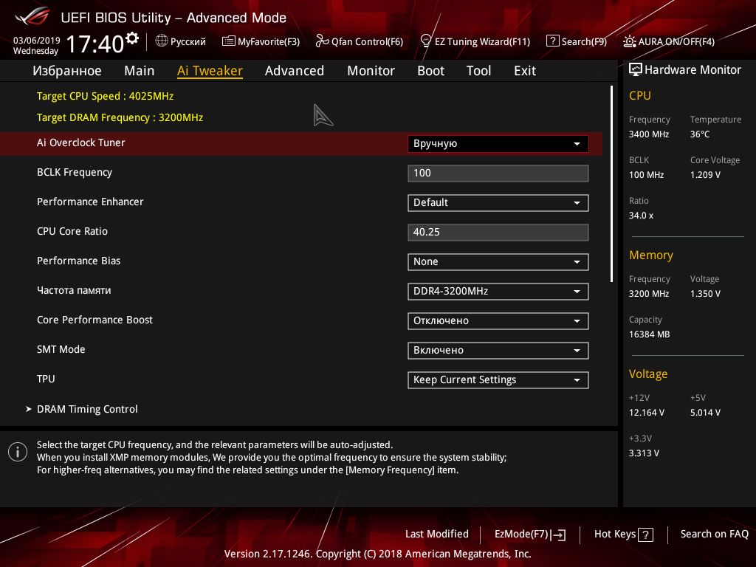Click the 03/06/2019 date text
Image resolution: width=756 pixels, height=567 pixels.
click(37, 40)
